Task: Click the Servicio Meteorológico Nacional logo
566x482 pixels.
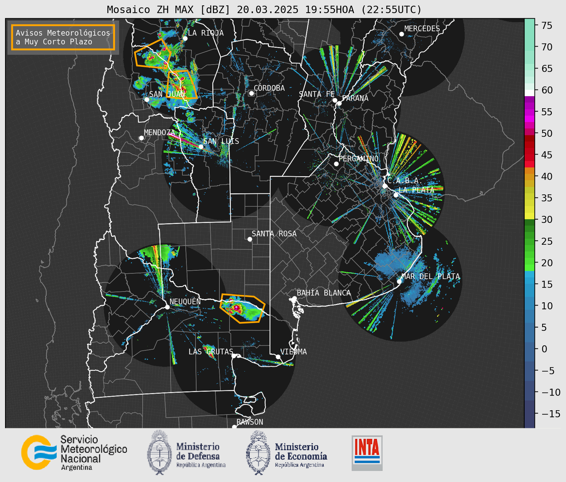Action: 74,453
